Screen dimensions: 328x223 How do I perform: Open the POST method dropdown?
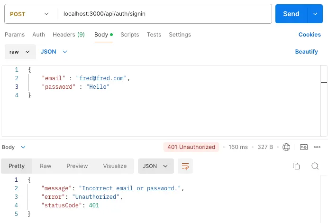tap(29, 14)
